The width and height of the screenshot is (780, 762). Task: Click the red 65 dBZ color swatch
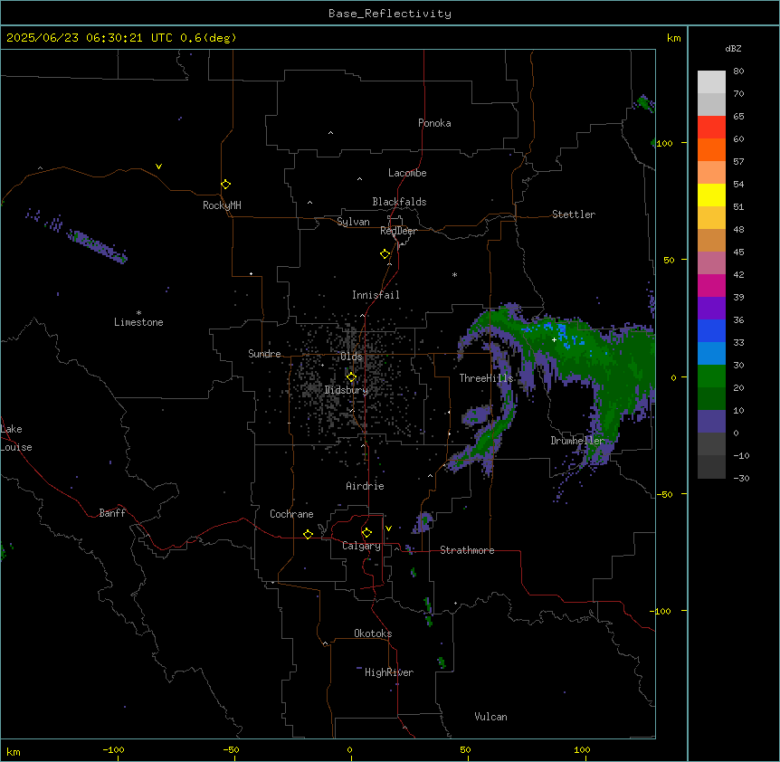click(711, 127)
